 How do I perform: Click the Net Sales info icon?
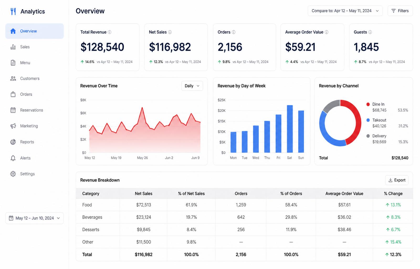point(170,32)
